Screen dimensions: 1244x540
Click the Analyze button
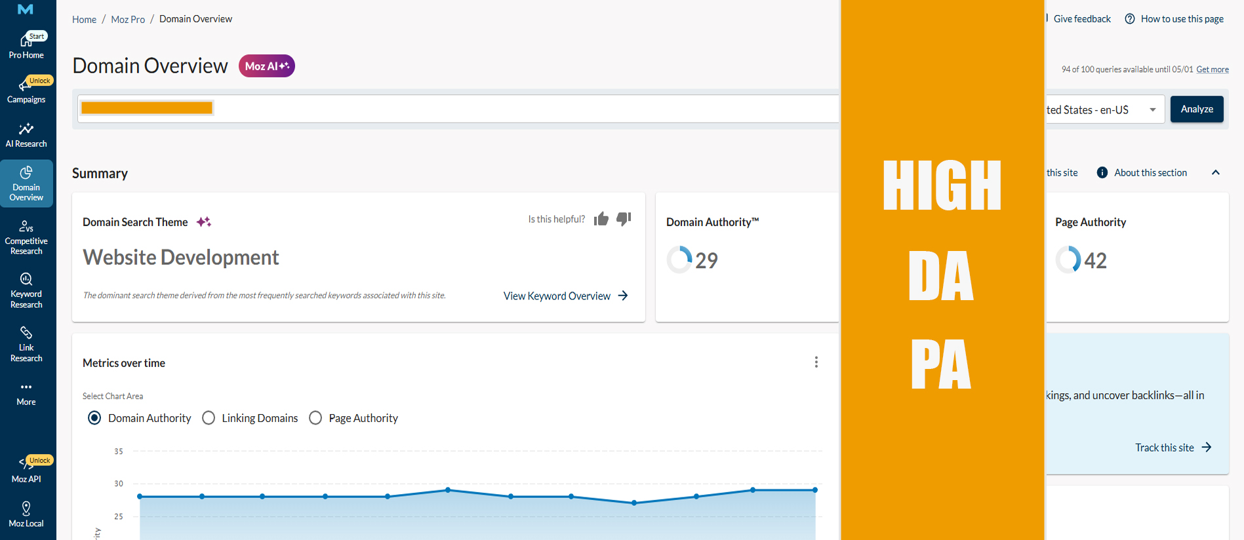(x=1197, y=109)
